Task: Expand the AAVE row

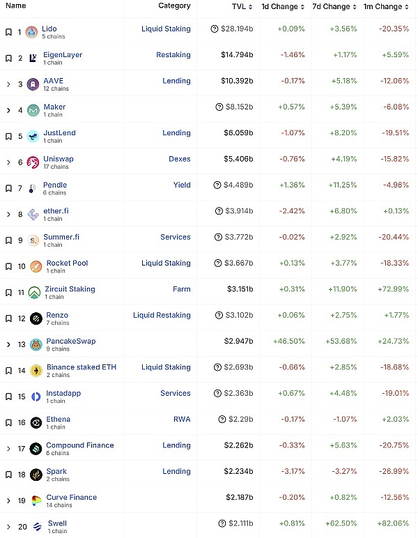Action: (8, 84)
